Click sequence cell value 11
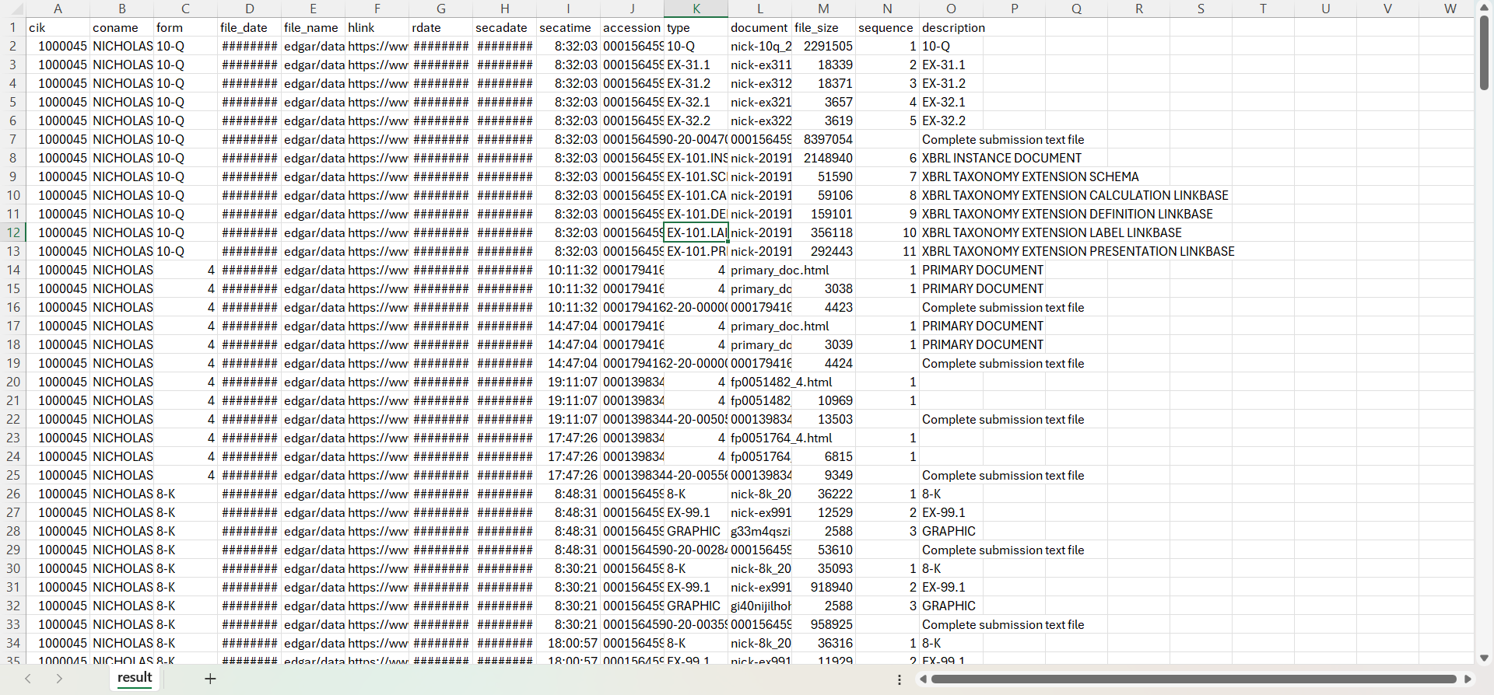Image resolution: width=1494 pixels, height=695 pixels. point(887,251)
